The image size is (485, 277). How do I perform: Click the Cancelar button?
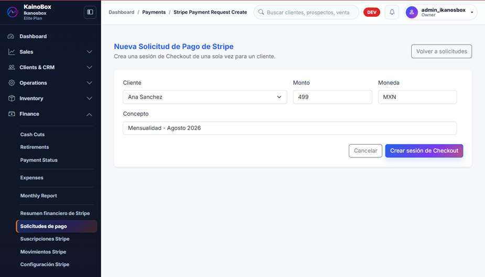pyautogui.click(x=365, y=151)
